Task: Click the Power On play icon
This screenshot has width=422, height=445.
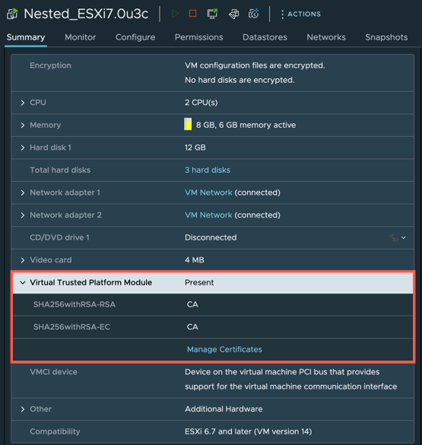Action: coord(176,14)
